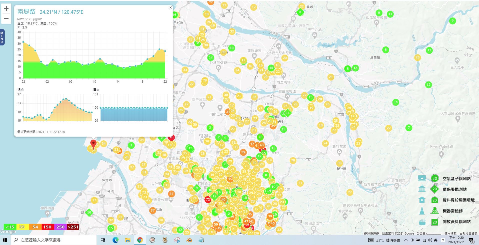Click the 巨人之手 camera landmark icon
Image resolution: width=479 pixels, height=245 pixels.
pyautogui.click(x=457, y=61)
